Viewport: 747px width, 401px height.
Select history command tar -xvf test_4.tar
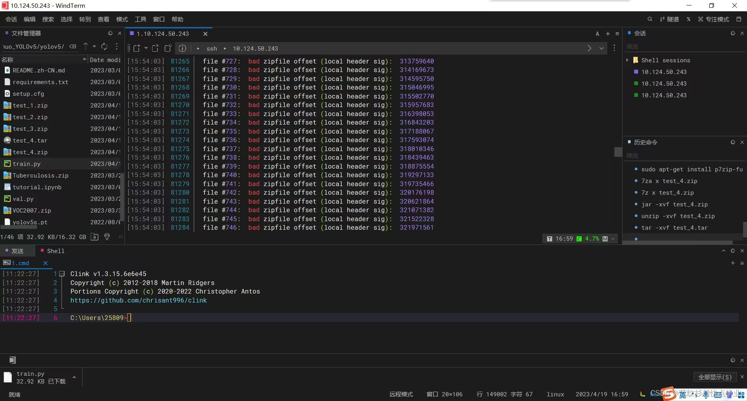coord(674,228)
